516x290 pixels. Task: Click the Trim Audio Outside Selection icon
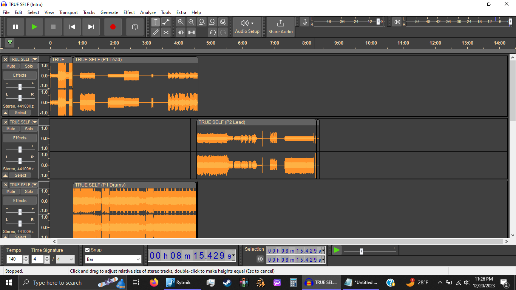(181, 32)
